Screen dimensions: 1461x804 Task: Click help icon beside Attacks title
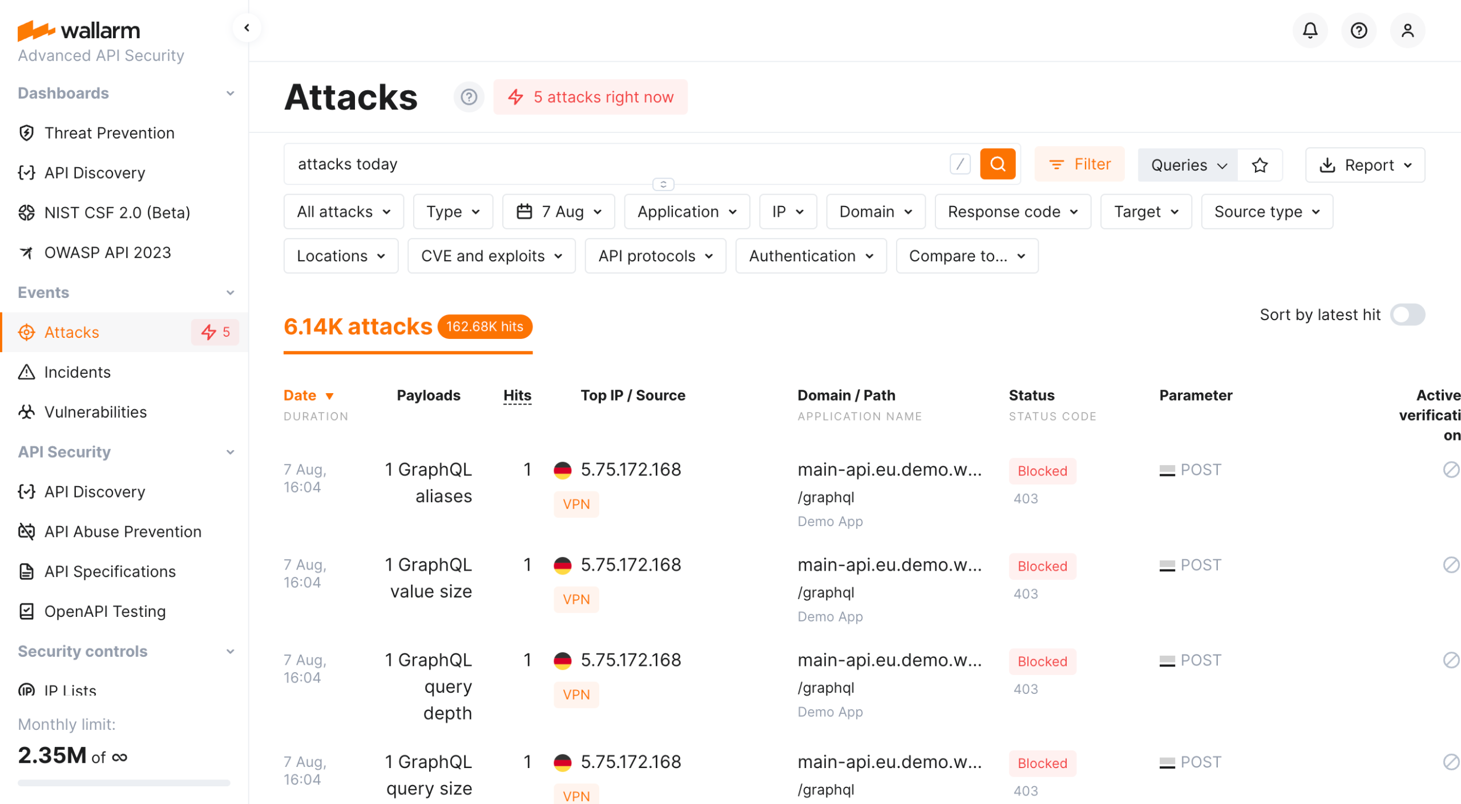tap(469, 97)
